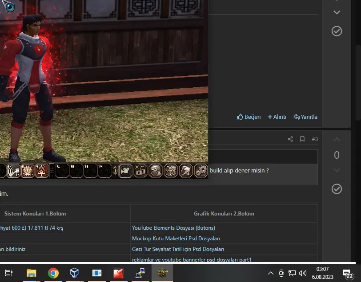Screen dimensions: 361x282
Task: Open reklamlar ve youtube bannerler psd dosyaları part1
Action: pyautogui.click(x=192, y=259)
